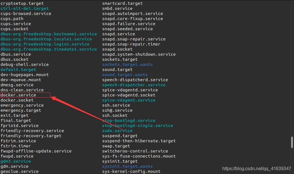Click snapd.system-shutdown.service entry
294x174 pixels.
click(139, 54)
